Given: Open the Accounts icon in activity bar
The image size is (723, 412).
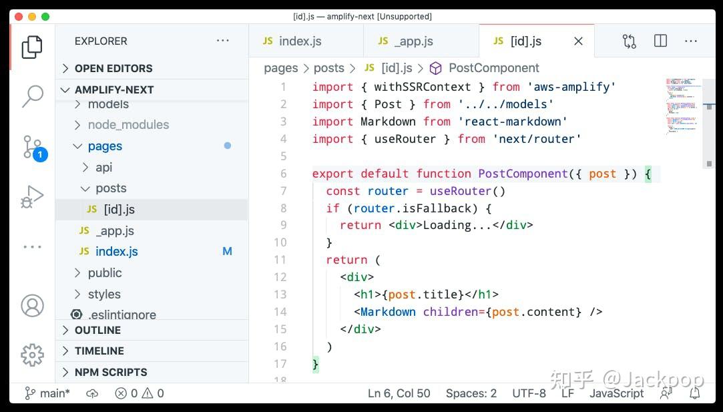Looking at the screenshot, I should (32, 305).
